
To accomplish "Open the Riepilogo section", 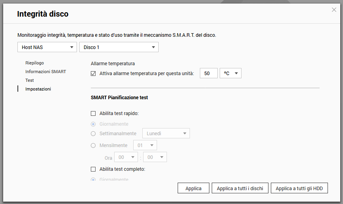I will (34, 63).
